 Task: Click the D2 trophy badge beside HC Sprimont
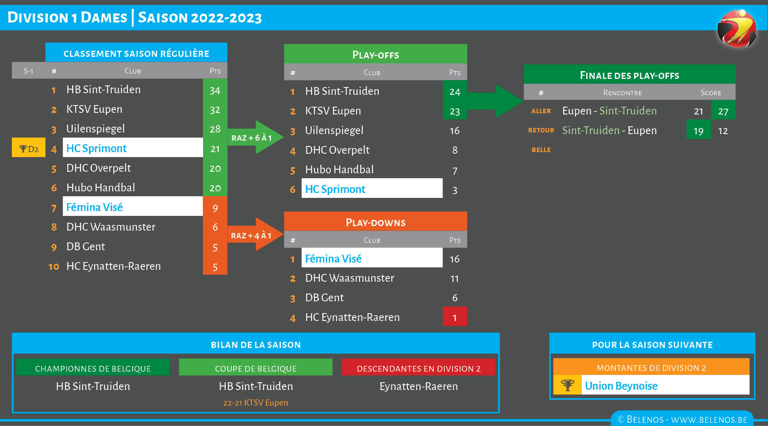(29, 148)
